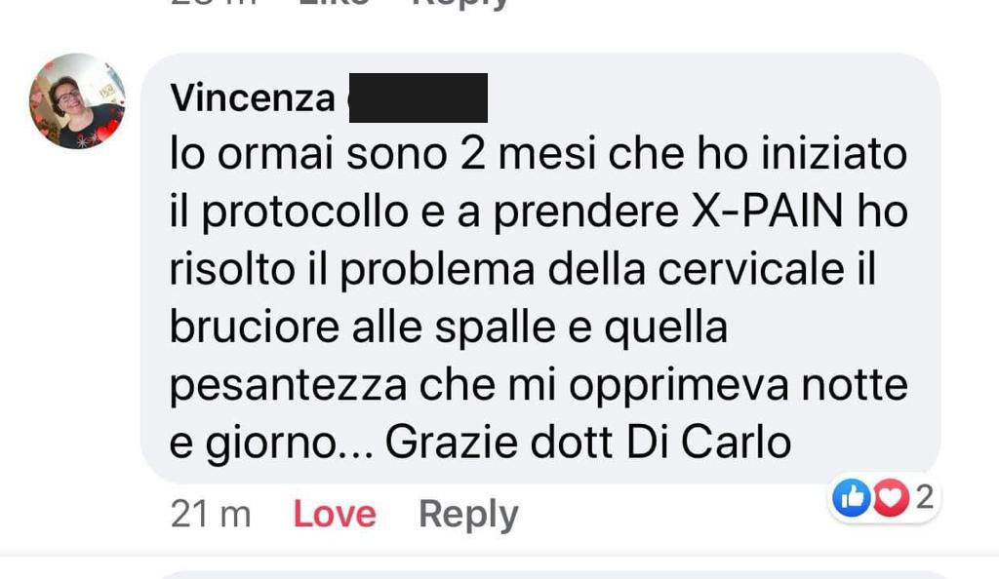Click the 21 m comment timestamp
The width and height of the screenshot is (999, 579).
[211, 514]
